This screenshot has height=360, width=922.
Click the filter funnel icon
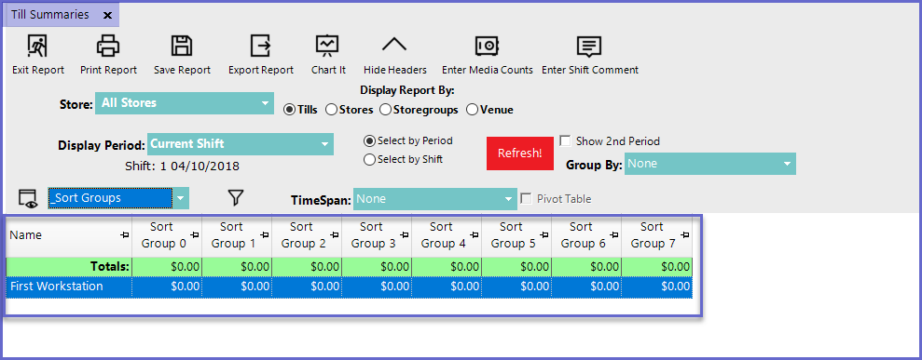coord(235,198)
